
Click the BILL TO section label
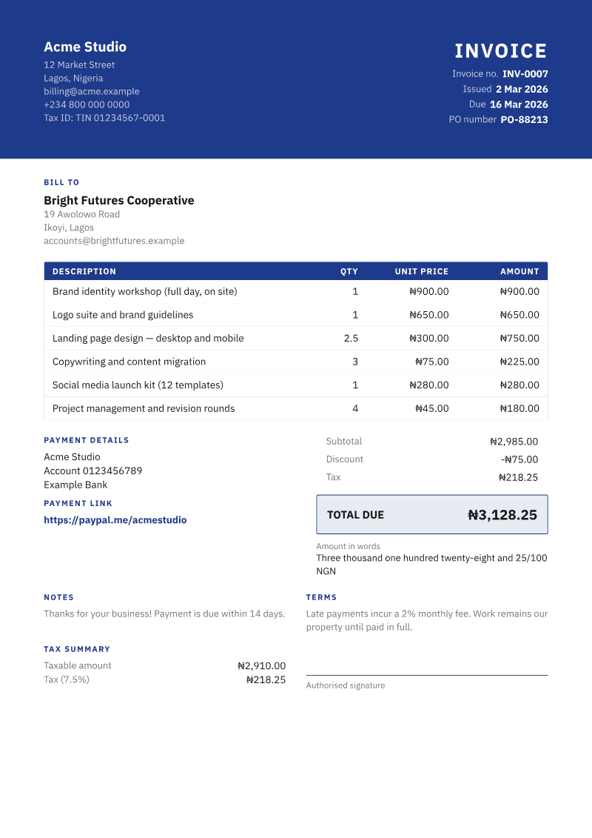click(61, 182)
